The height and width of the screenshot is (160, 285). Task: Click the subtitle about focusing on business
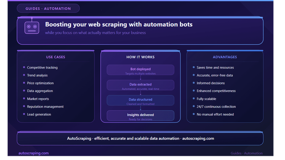pos(95,33)
